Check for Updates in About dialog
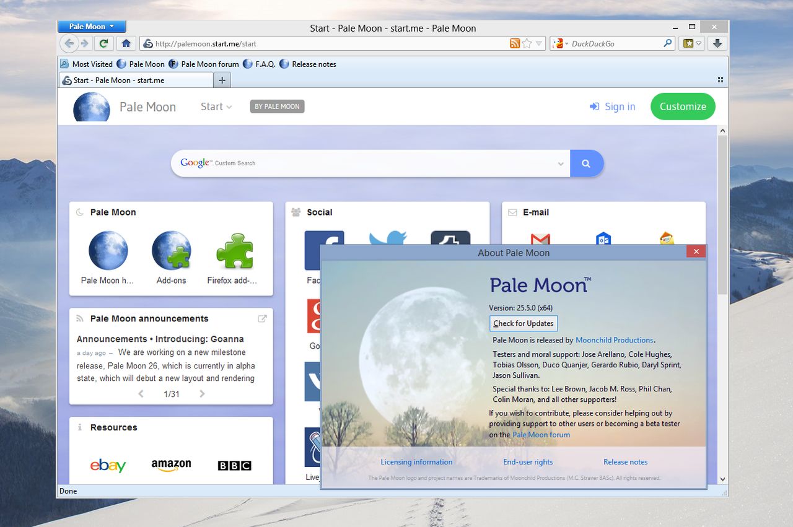 524,323
